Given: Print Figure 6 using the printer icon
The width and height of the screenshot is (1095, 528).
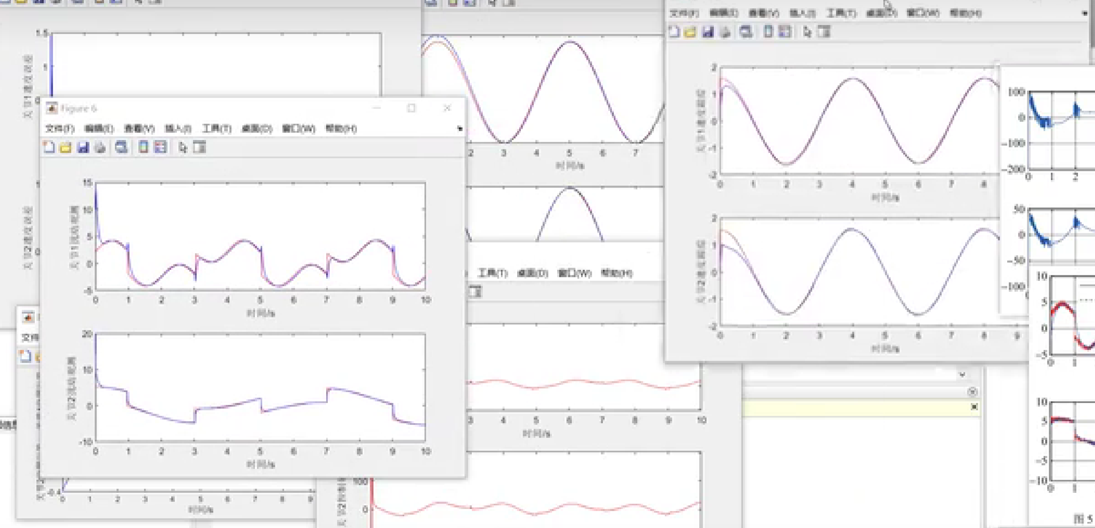Looking at the screenshot, I should click(100, 147).
